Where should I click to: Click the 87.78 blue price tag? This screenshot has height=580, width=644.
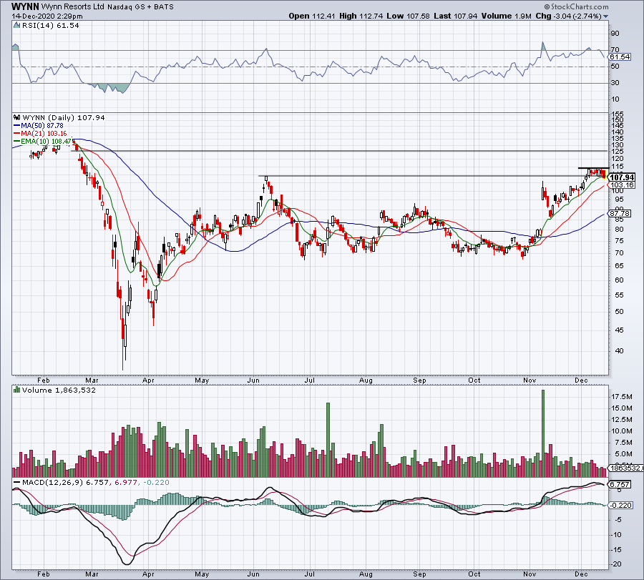tap(620, 213)
